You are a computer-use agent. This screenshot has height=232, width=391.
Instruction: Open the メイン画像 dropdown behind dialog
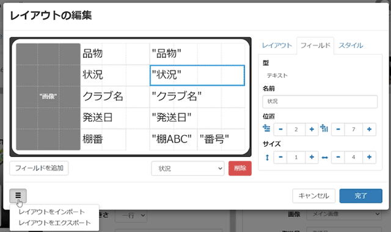[344, 214]
